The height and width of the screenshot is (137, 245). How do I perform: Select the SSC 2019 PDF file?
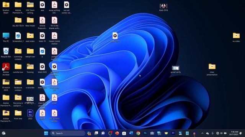[54, 116]
